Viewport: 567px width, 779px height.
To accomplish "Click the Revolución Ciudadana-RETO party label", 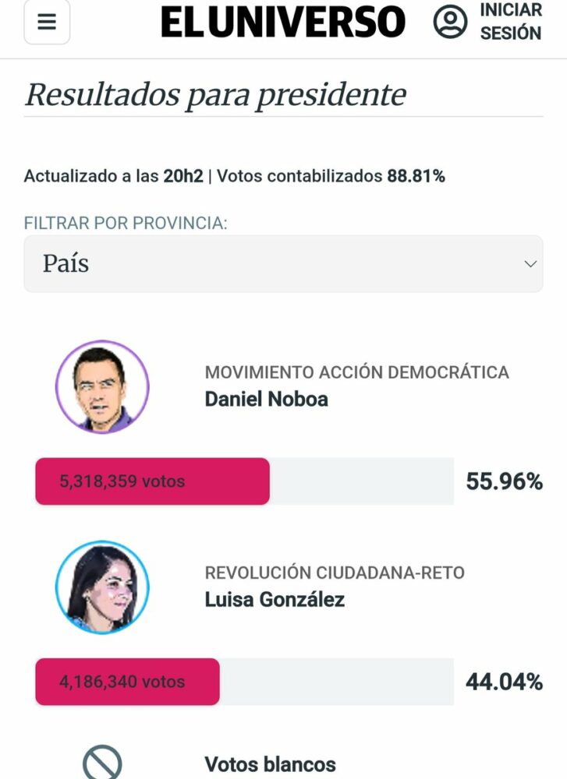I will click(x=335, y=573).
